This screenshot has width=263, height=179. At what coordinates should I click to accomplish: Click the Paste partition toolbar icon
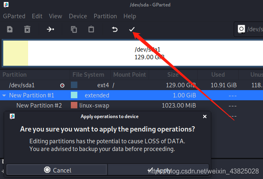click(91, 29)
